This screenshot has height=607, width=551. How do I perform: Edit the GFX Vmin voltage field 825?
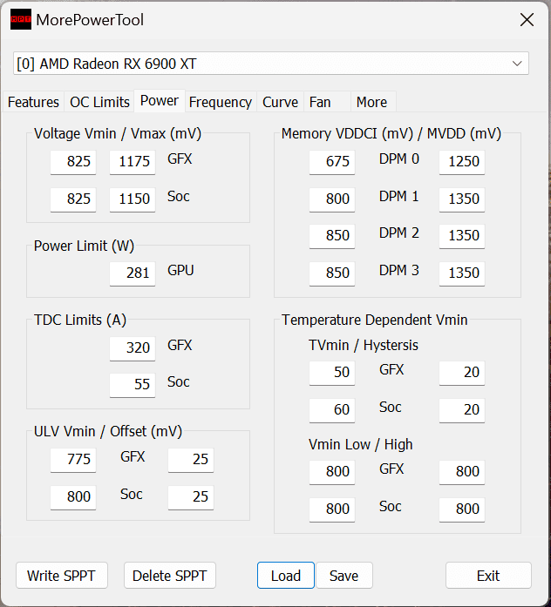(x=73, y=162)
